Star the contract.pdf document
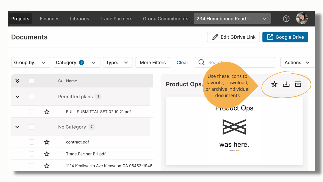This screenshot has width=323, height=182. point(47,142)
